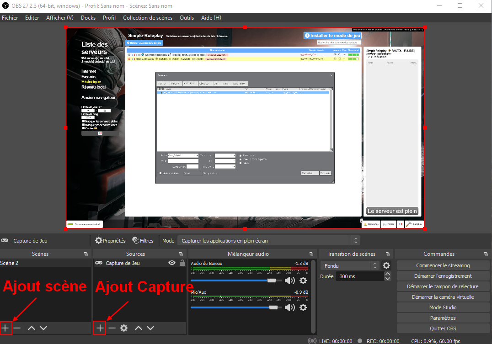Pop out the Mélangeur audio dock
The height and width of the screenshot is (344, 492).
click(x=311, y=254)
